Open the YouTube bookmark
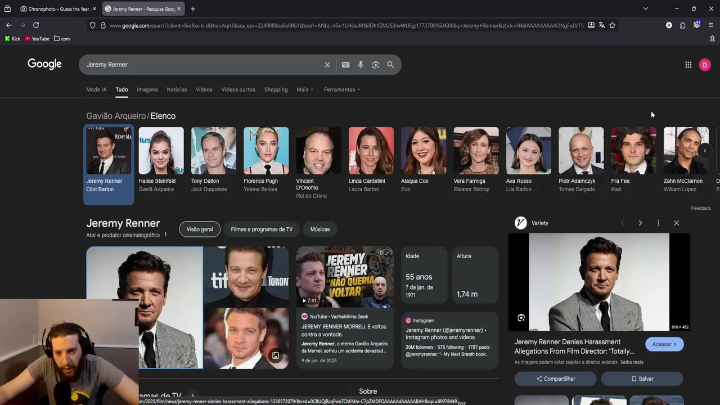 coord(37,39)
